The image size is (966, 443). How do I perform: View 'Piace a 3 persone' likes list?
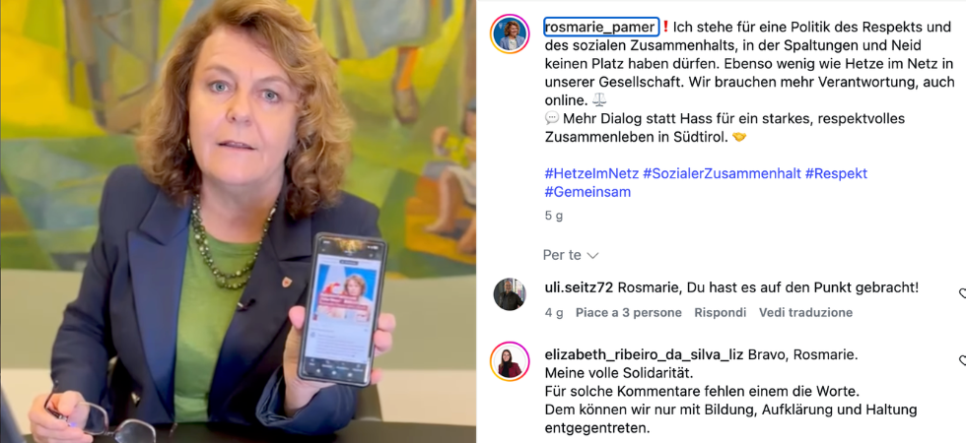click(629, 313)
